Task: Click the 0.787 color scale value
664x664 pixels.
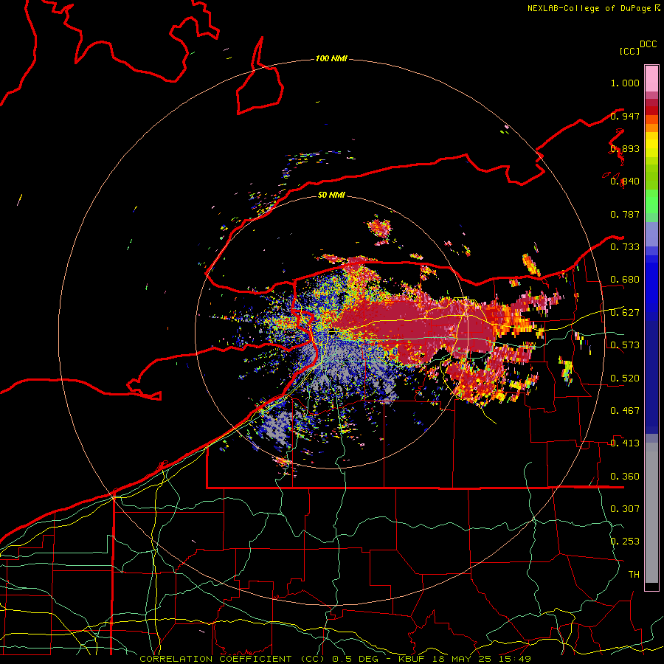Action: (x=625, y=214)
